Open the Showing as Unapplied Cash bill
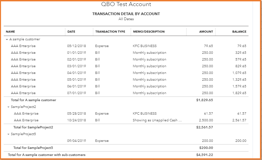Image resolution: width=262 pixels, height=160 pixels. pyautogui.click(x=157, y=120)
